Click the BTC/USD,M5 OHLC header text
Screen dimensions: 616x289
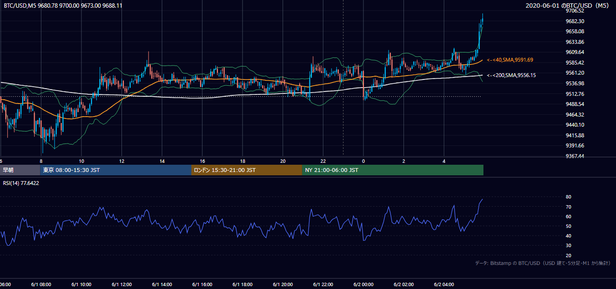(x=63, y=6)
